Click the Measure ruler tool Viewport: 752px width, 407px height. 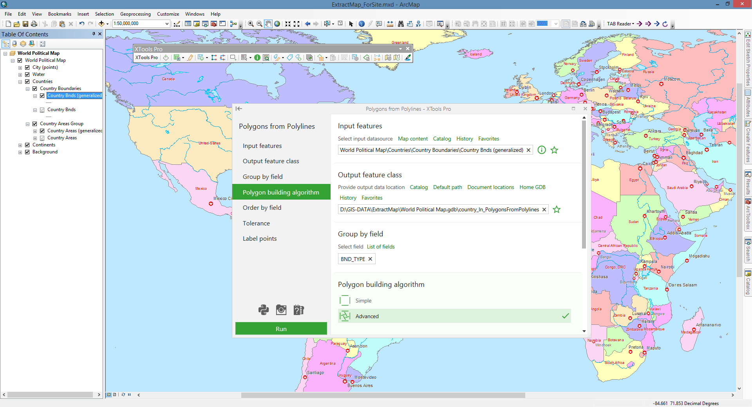click(390, 24)
